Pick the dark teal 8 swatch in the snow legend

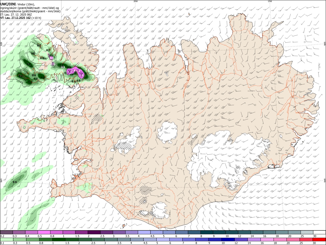tap(207, 232)
